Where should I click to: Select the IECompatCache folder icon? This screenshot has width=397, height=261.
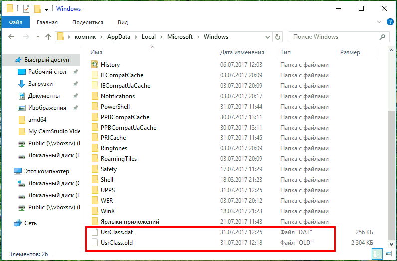point(95,75)
